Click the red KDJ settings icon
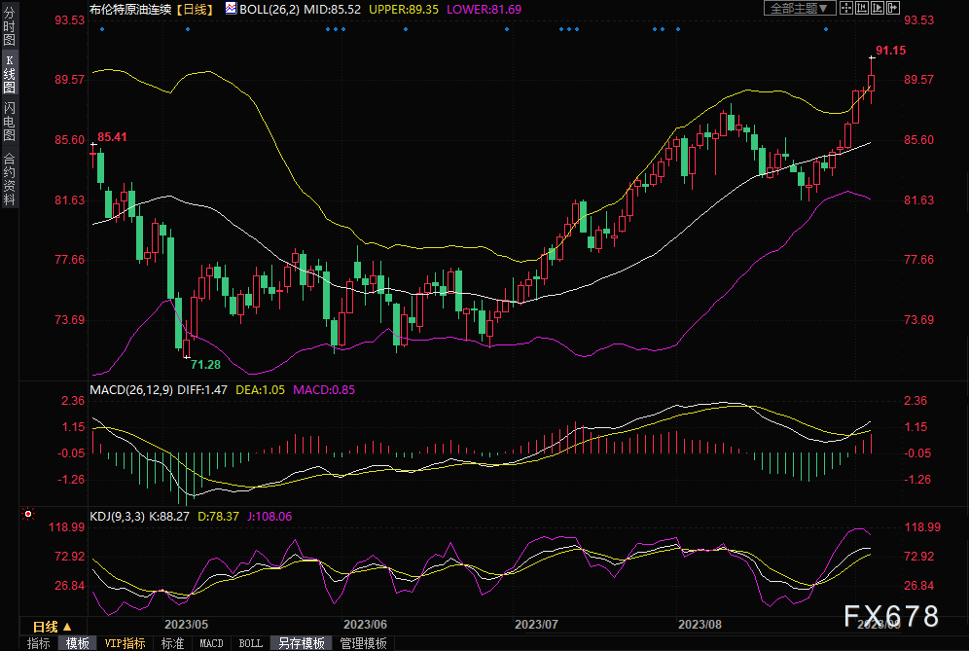This screenshot has height=651, width=969. [x=28, y=512]
